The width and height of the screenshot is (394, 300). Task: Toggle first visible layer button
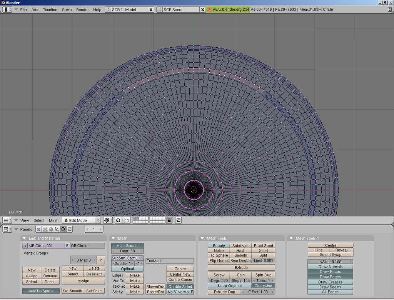(x=134, y=219)
